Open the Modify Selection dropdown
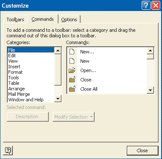The width and height of the screenshot is (162, 159). coord(73,117)
